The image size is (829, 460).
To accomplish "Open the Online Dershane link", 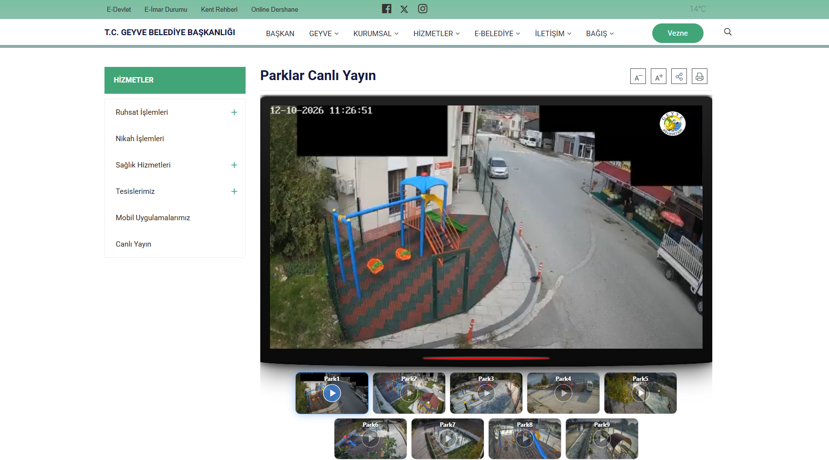I will [x=274, y=9].
